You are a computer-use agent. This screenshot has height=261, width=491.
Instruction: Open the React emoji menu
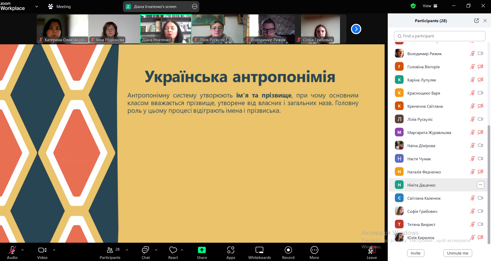[173, 250]
